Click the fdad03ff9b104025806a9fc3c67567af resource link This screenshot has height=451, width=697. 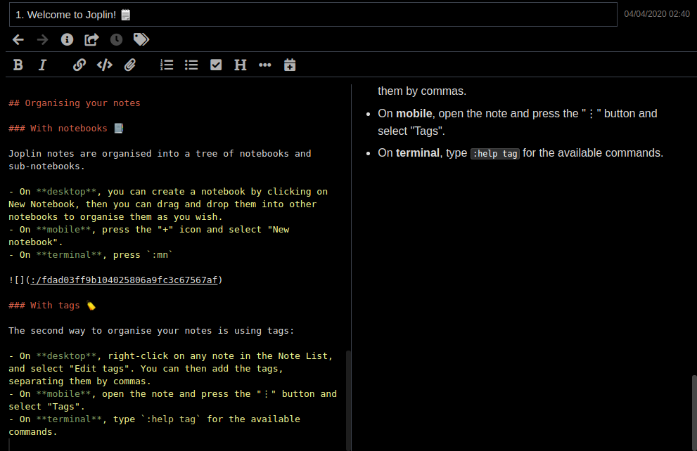point(124,280)
